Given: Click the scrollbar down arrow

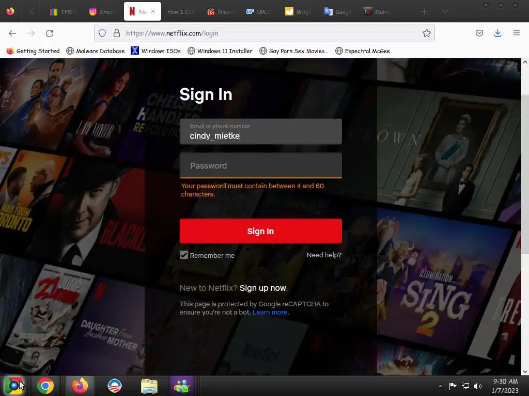Looking at the screenshot, I should pos(525,372).
